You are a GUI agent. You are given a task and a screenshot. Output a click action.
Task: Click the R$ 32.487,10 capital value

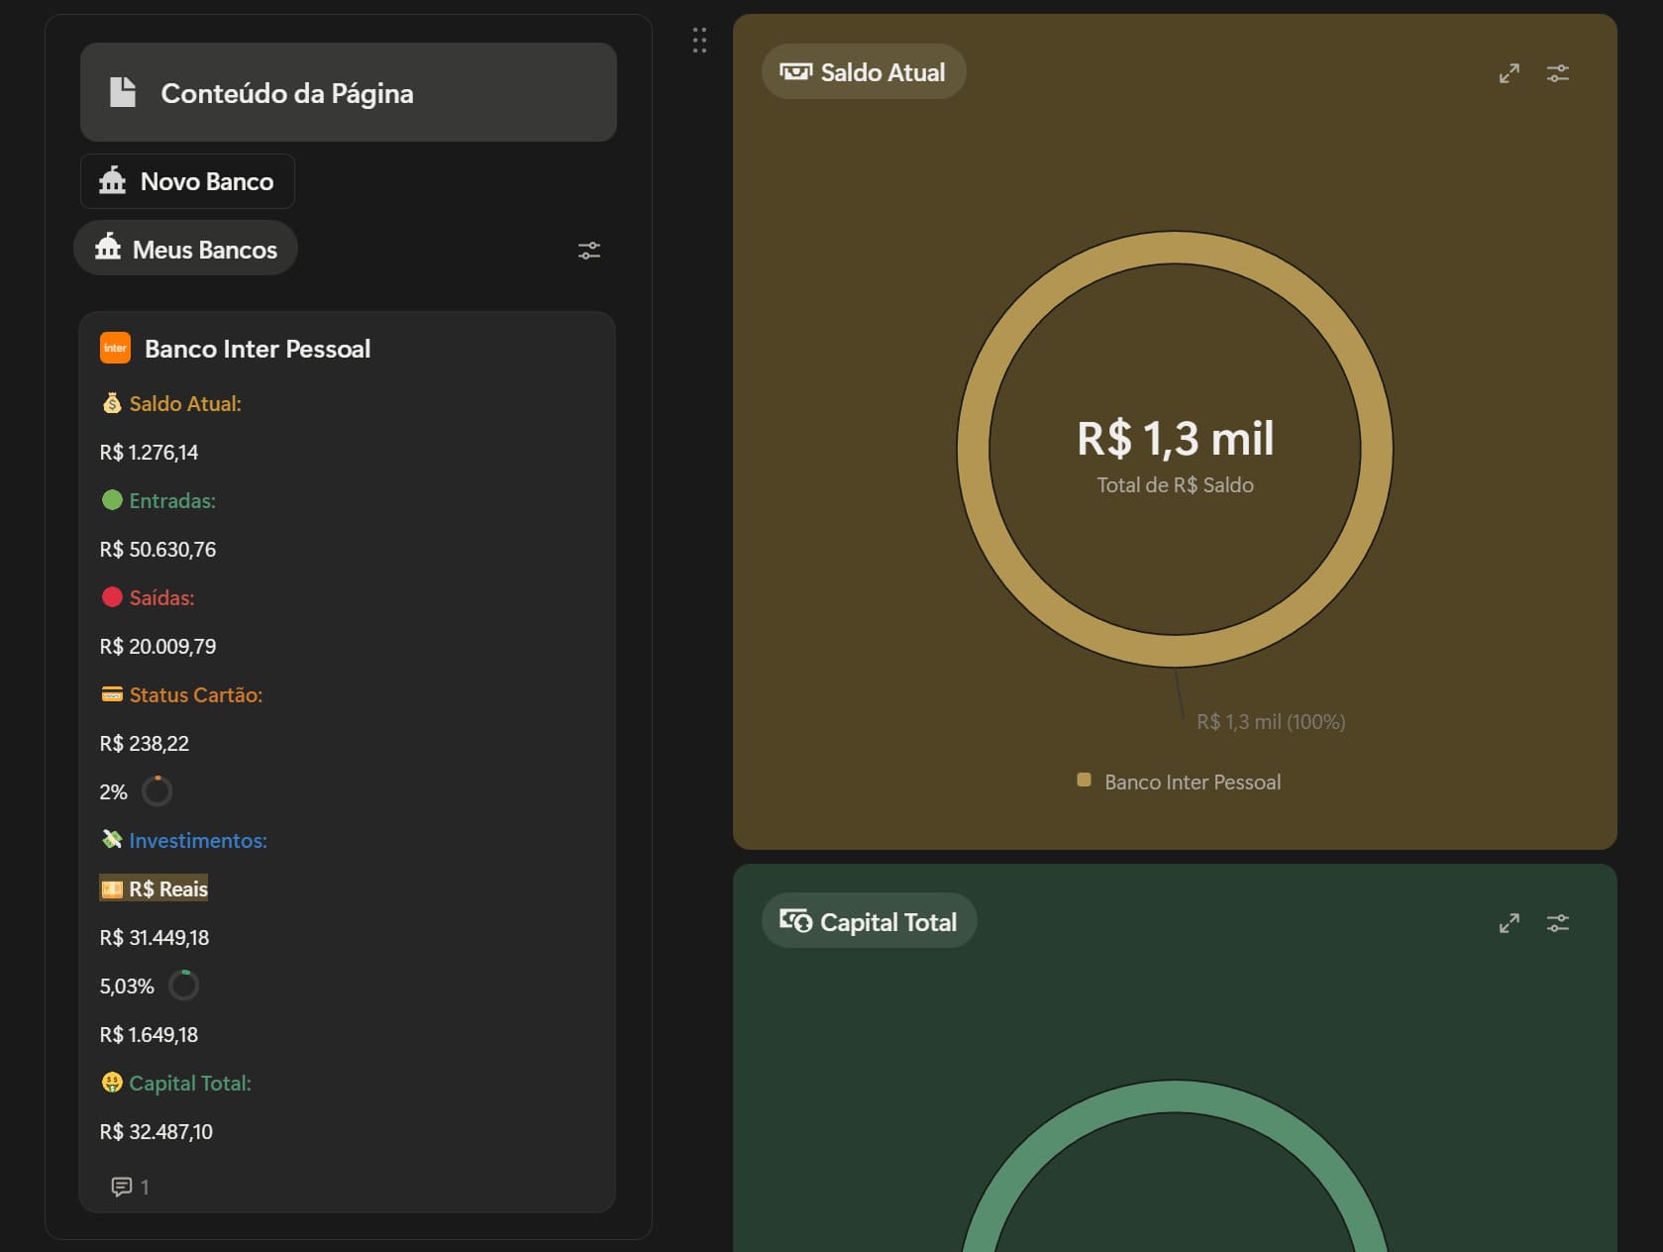pyautogui.click(x=156, y=1132)
